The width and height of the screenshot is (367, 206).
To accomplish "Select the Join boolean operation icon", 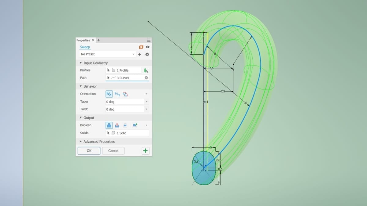I will click(109, 125).
